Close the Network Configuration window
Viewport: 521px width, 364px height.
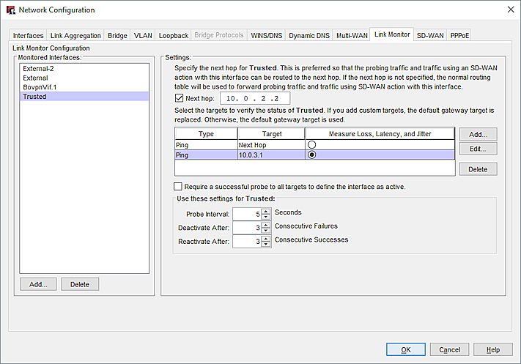pos(511,10)
